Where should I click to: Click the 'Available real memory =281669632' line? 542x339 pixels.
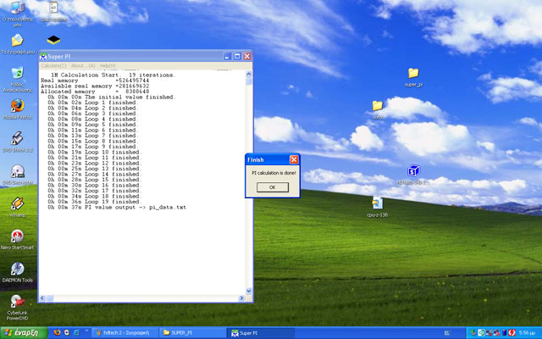(x=95, y=86)
